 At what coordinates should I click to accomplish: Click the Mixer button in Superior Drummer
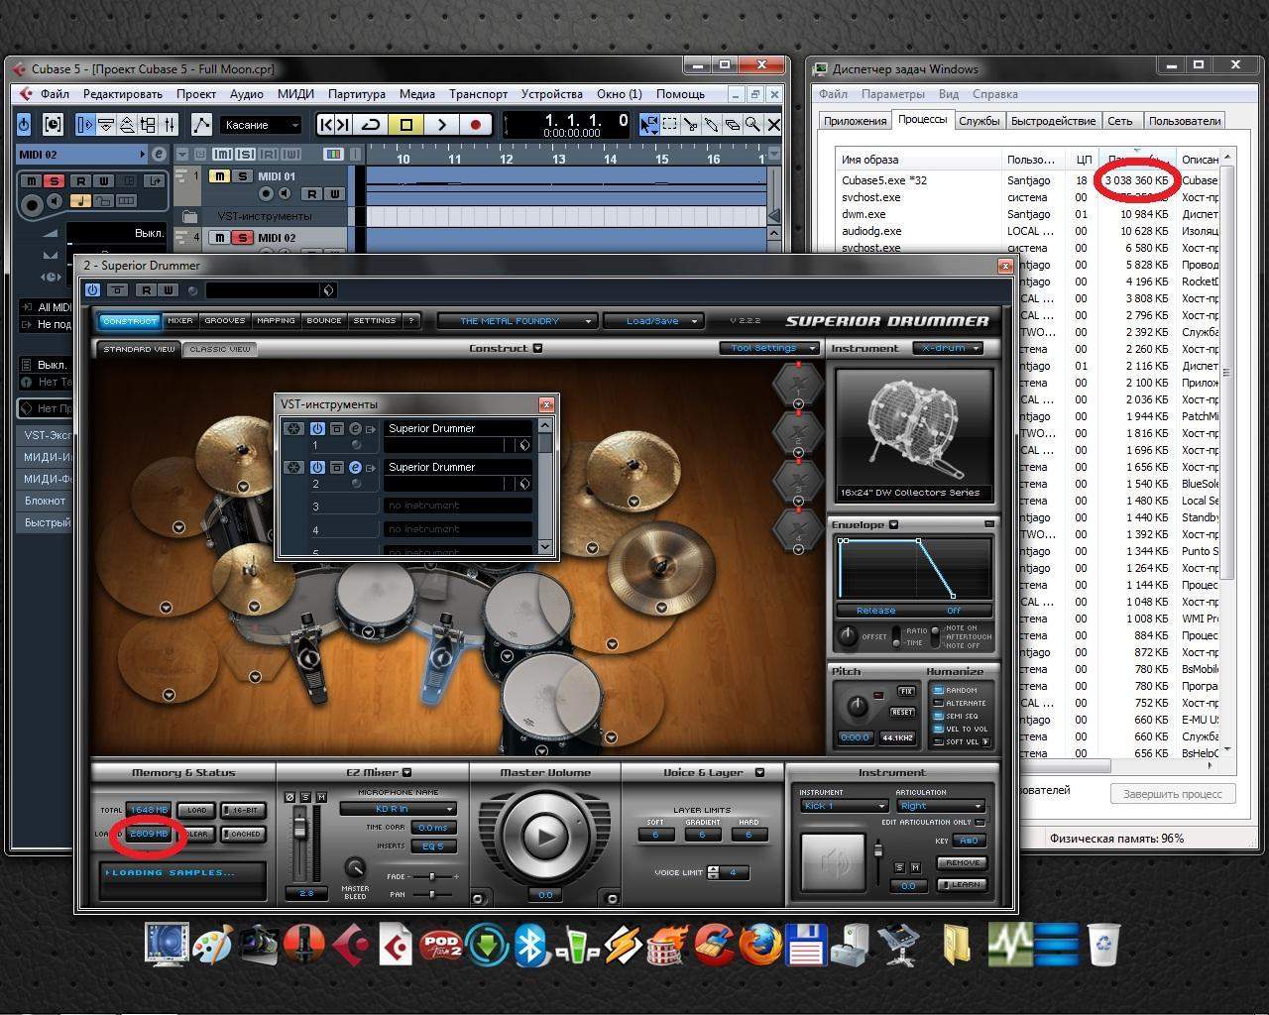[180, 321]
